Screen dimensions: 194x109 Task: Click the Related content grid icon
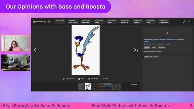[145, 57]
